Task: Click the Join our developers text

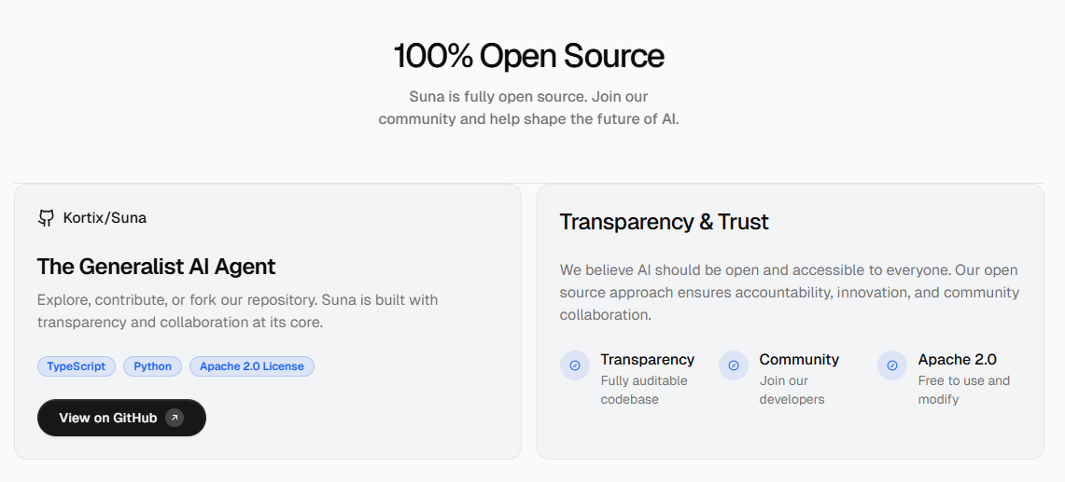Action: pos(792,390)
